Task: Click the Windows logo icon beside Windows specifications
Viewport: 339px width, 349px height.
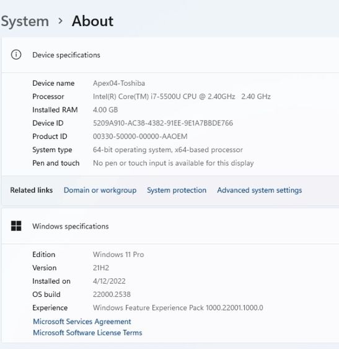Action: click(16, 226)
